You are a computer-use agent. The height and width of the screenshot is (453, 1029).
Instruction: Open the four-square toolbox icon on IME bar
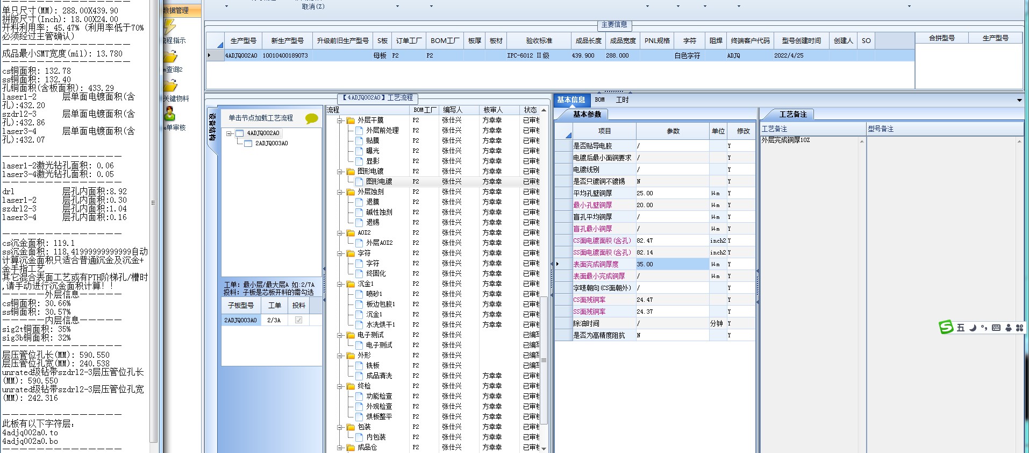click(1019, 328)
